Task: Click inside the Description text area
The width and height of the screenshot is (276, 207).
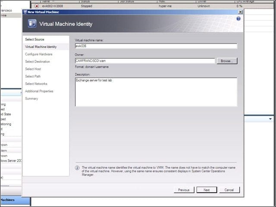Action: [156, 92]
